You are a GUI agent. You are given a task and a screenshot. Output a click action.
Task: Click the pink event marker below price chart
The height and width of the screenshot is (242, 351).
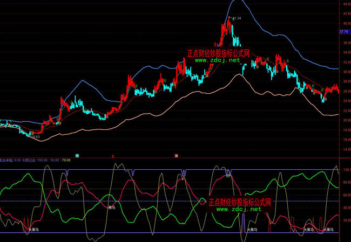176,156
